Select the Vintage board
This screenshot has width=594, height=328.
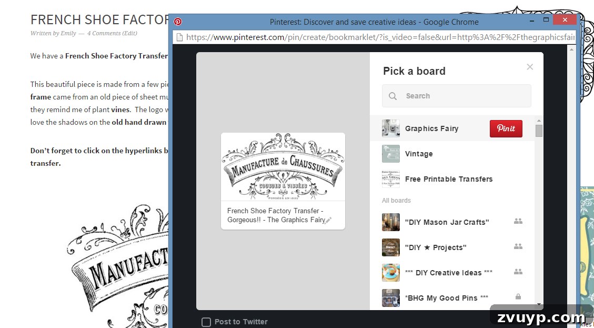click(452, 154)
